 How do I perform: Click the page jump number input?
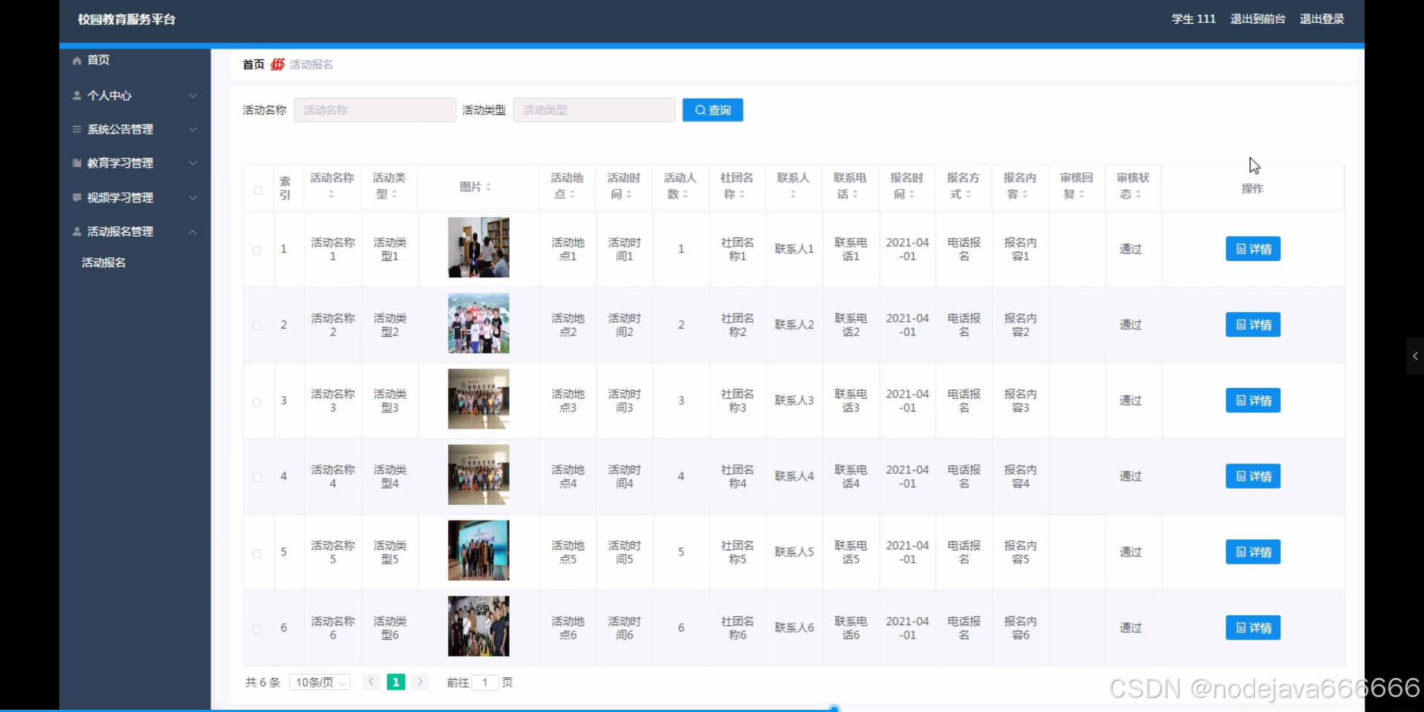pos(485,682)
